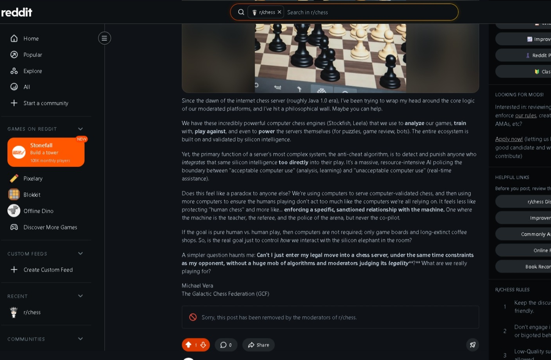Upvote the post
This screenshot has height=360, width=551.
click(x=188, y=345)
